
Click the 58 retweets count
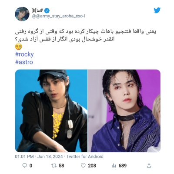(x=61, y=166)
